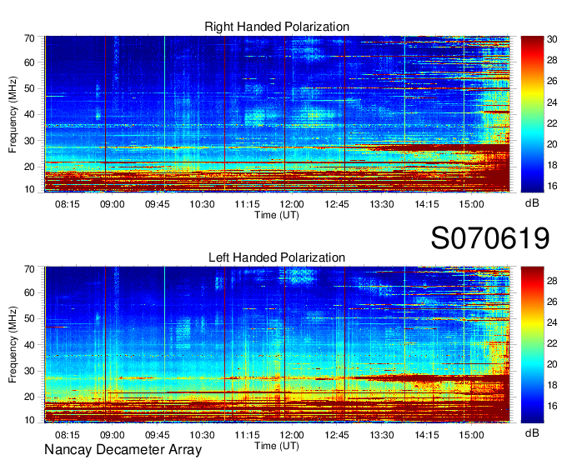Screen dimensions: 567x460
Task: Click the 10 MHz tick of Right Handed plot
Action: [x=29, y=189]
